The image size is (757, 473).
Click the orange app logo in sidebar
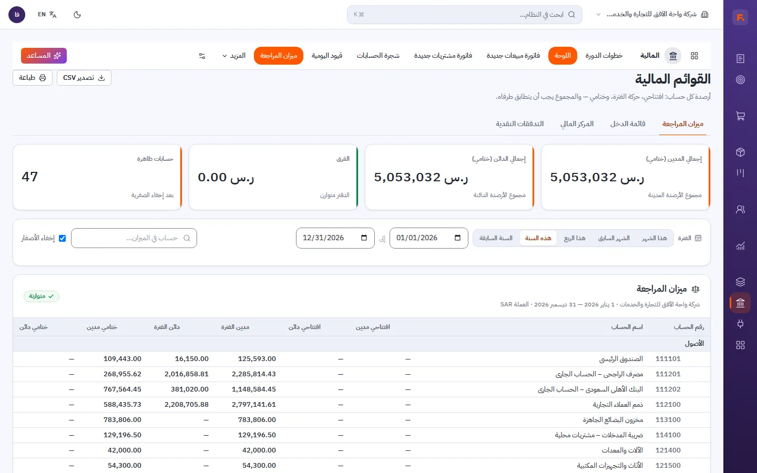click(740, 18)
